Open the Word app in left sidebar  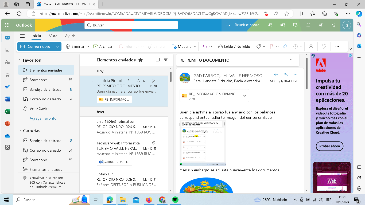7,99
